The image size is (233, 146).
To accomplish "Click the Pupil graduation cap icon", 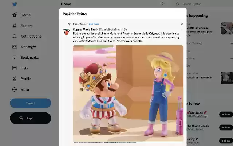I will pos(21,118).
